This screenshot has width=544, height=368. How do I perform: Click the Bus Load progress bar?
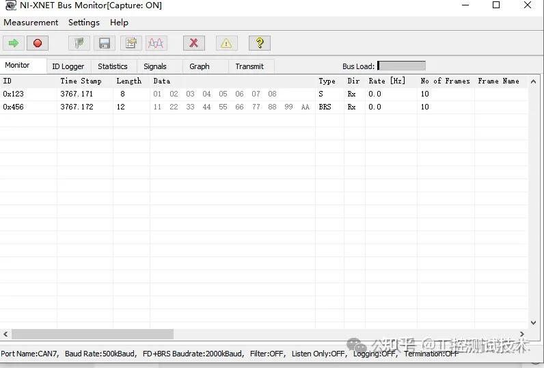[401, 66]
